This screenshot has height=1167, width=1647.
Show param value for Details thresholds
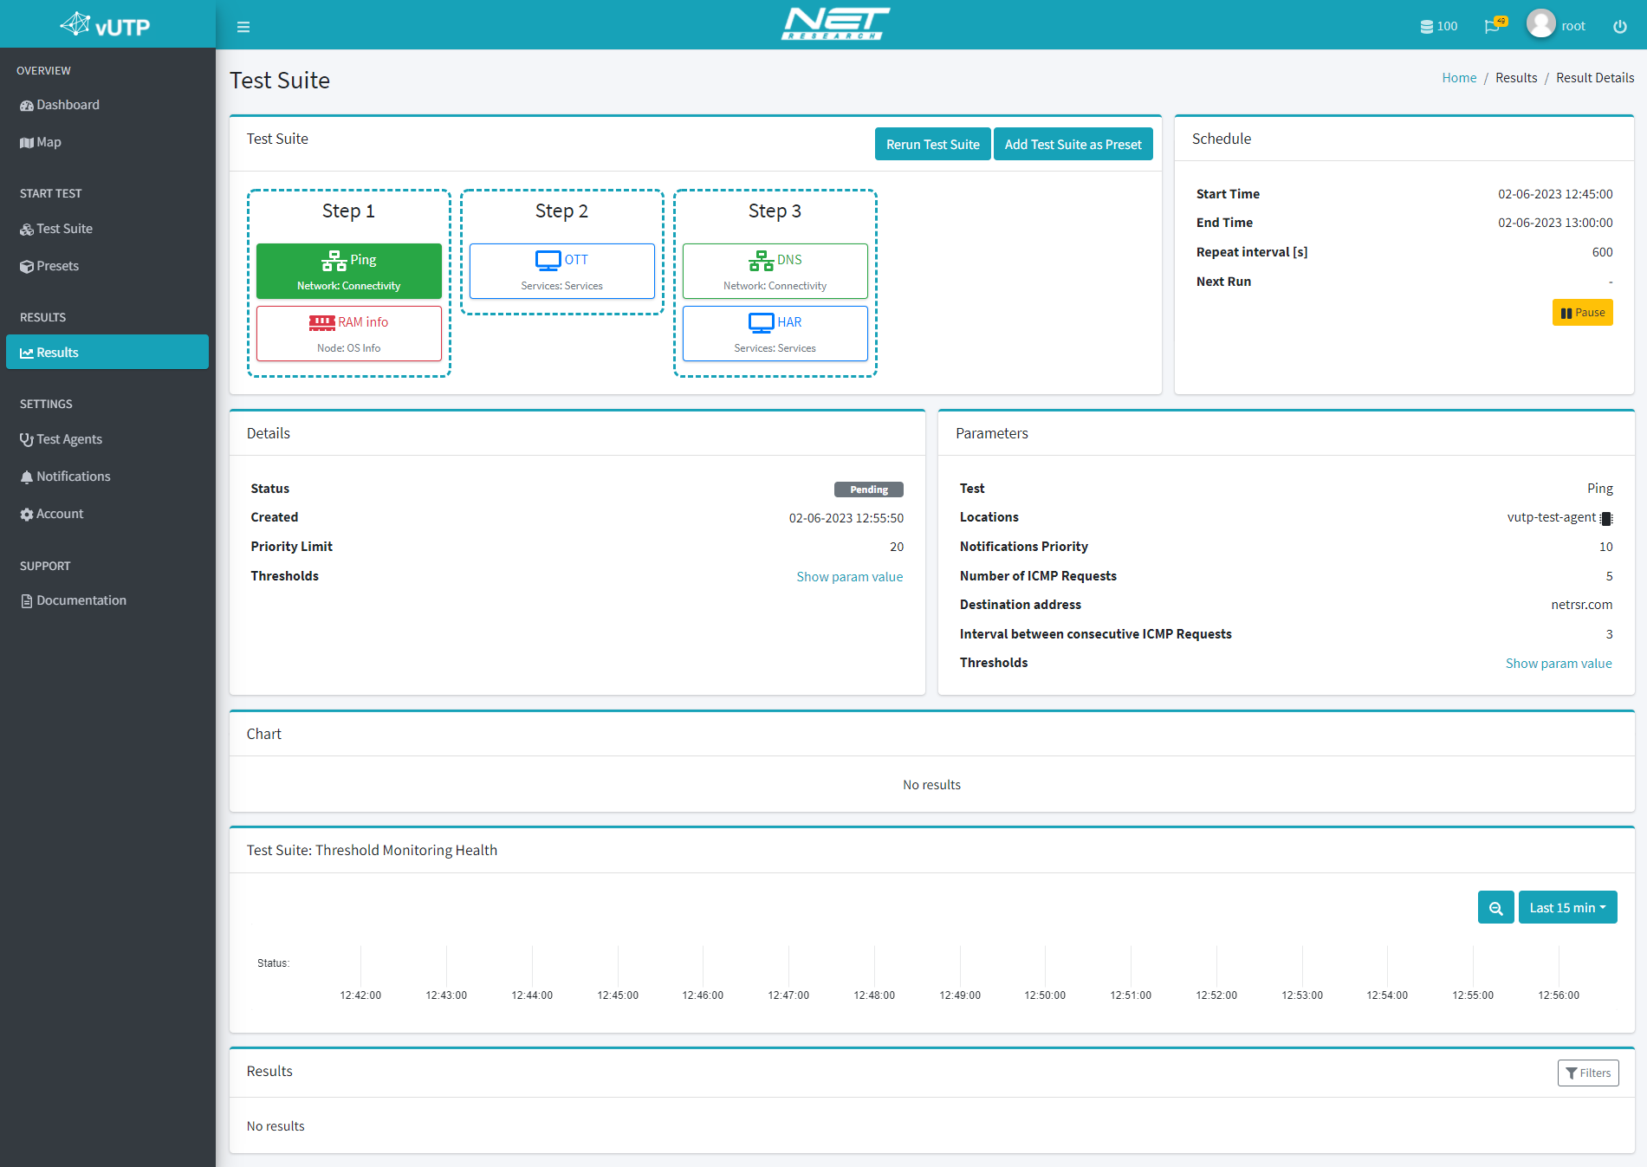850,577
